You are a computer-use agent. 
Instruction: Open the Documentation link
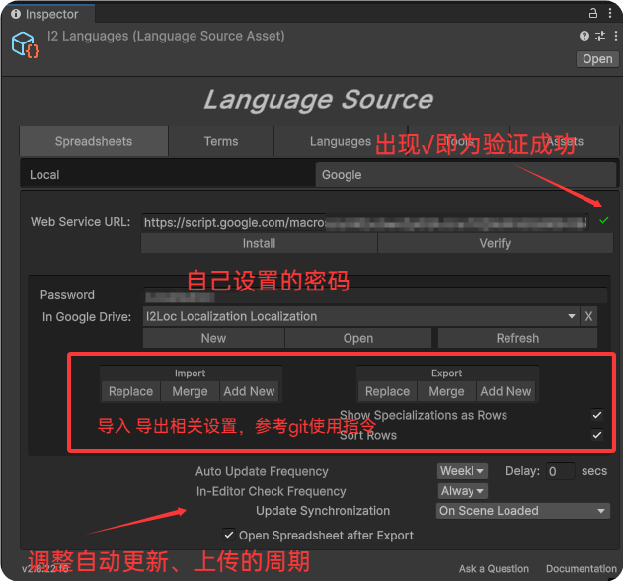coord(582,569)
